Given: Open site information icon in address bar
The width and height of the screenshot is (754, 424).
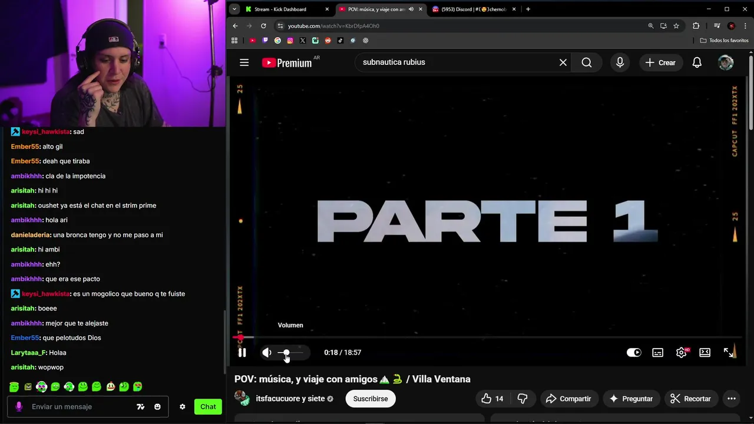Looking at the screenshot, I should (x=280, y=26).
